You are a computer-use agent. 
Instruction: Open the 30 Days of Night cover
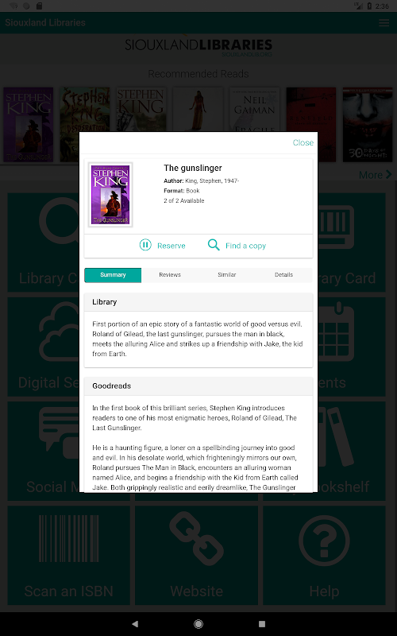(x=368, y=125)
